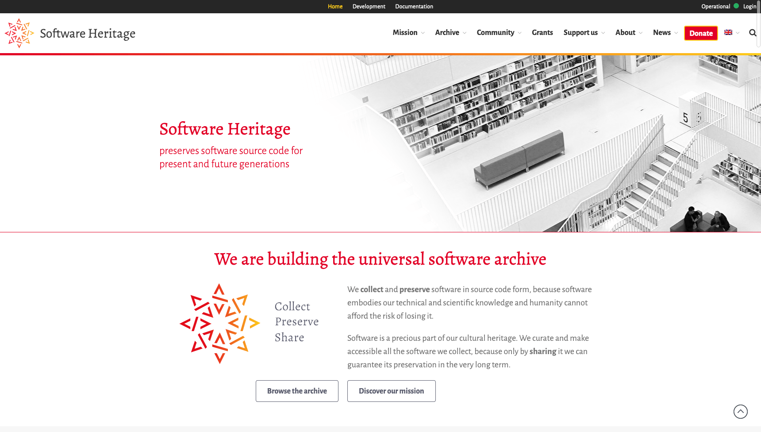Expand the News menu chevron
This screenshot has width=761, height=432.
pyautogui.click(x=676, y=33)
